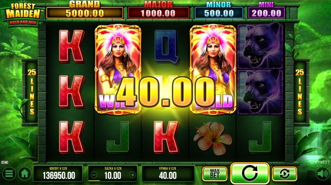Spin the reels with green arrow button

pos(250,173)
